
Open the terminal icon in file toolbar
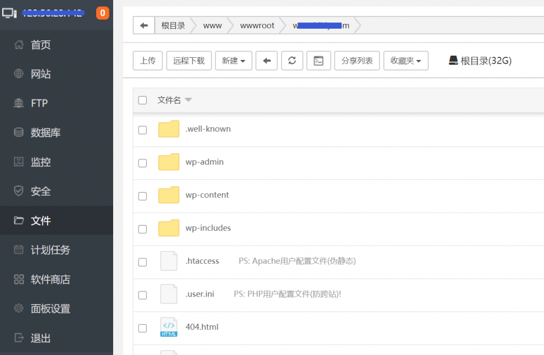pyautogui.click(x=319, y=60)
